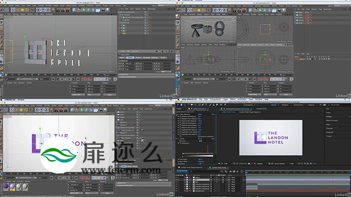The image size is (351, 197).
Task: Toggle the Preserve Luminosity checkbox
Action: click(x=199, y=136)
